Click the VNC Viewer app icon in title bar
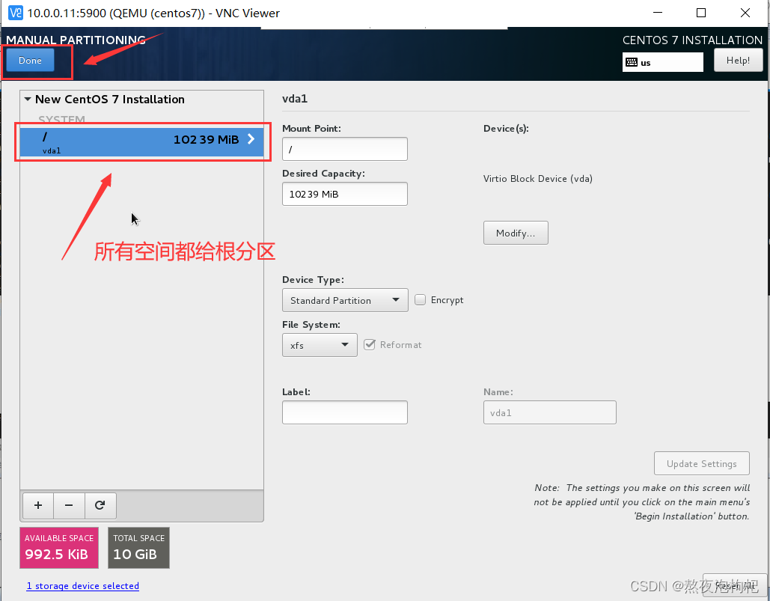 (16, 13)
